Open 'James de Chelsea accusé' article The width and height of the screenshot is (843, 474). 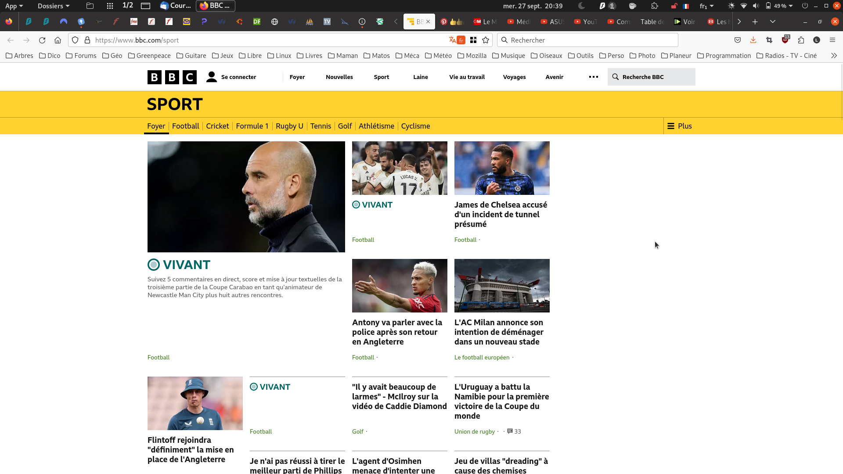point(501,214)
